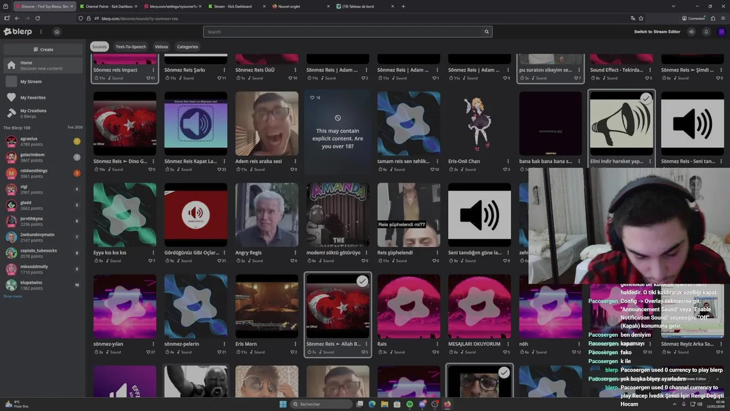Play the Angry Regis sound thumbnail
Viewport: 730px width, 411px height.
tap(267, 215)
